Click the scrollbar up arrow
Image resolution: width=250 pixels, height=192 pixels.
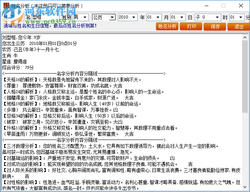tap(245, 38)
